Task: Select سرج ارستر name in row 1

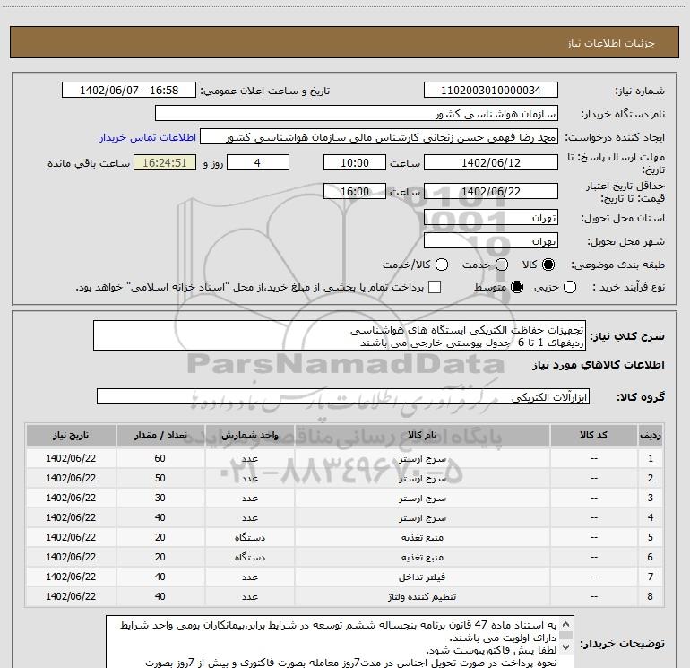Action: coord(422,459)
